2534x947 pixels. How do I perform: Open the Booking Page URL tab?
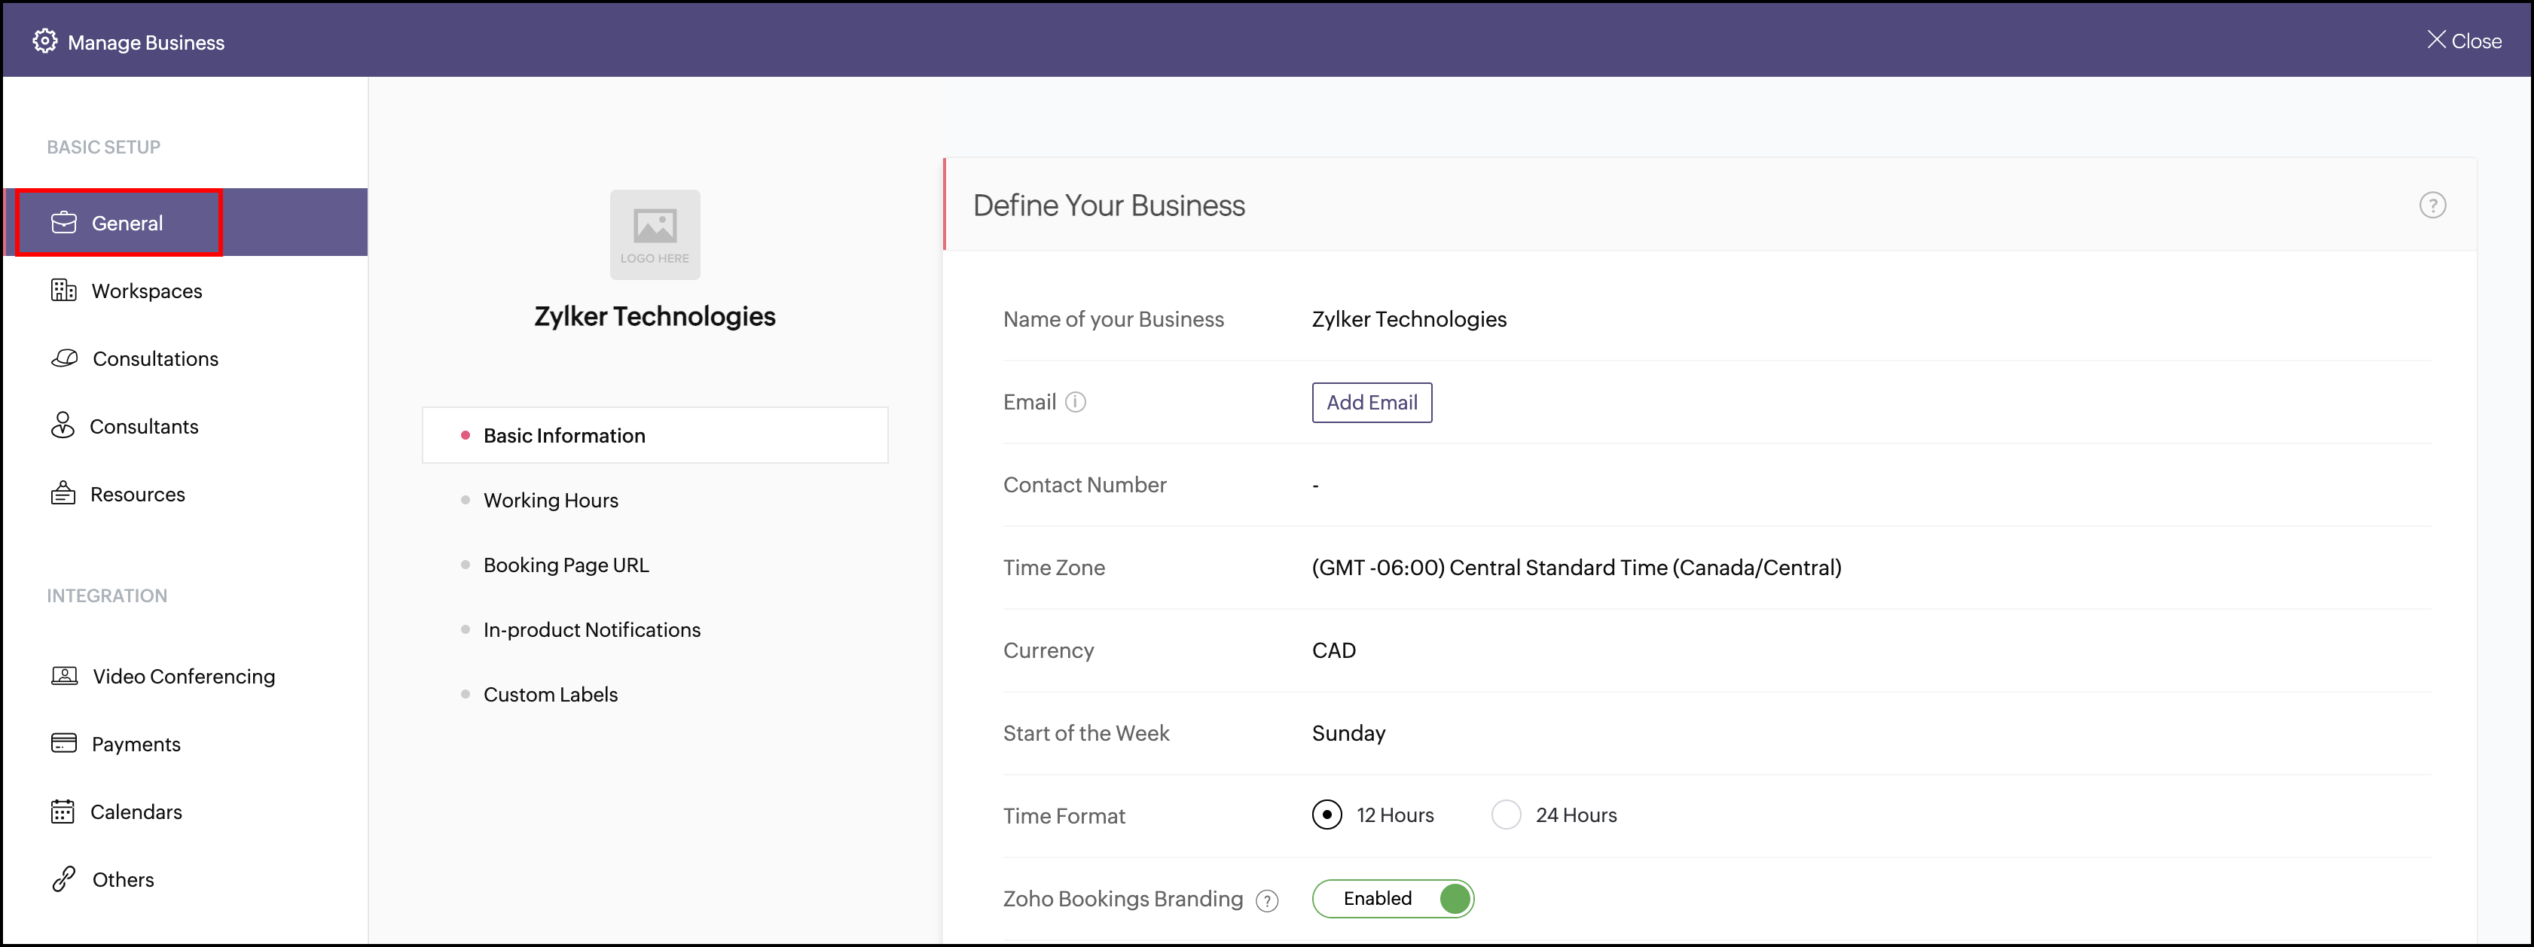[566, 565]
